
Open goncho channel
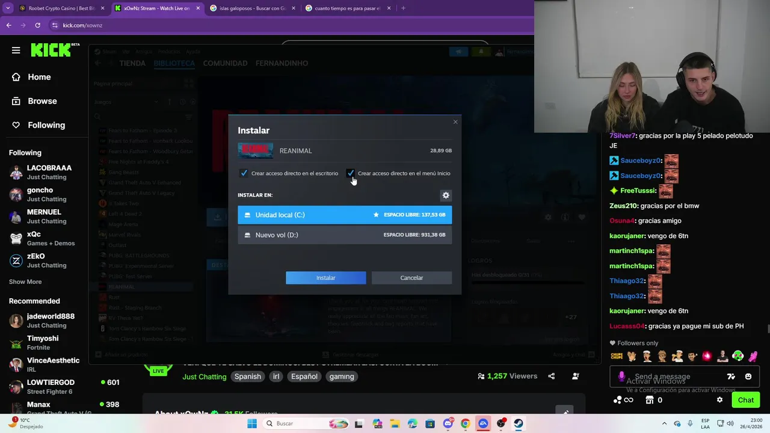[43, 194]
